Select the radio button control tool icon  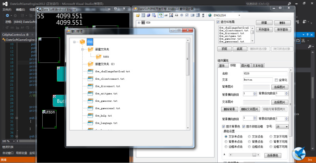[181, 15]
